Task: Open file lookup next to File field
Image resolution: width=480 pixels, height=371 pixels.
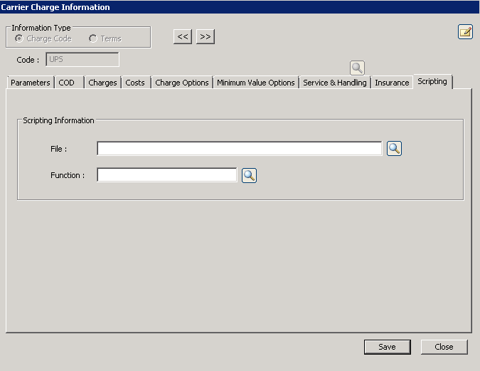Action: point(394,148)
